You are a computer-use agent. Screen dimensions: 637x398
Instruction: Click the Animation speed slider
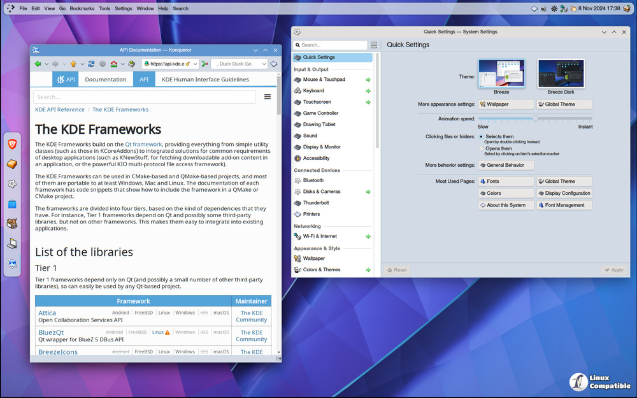click(x=535, y=118)
